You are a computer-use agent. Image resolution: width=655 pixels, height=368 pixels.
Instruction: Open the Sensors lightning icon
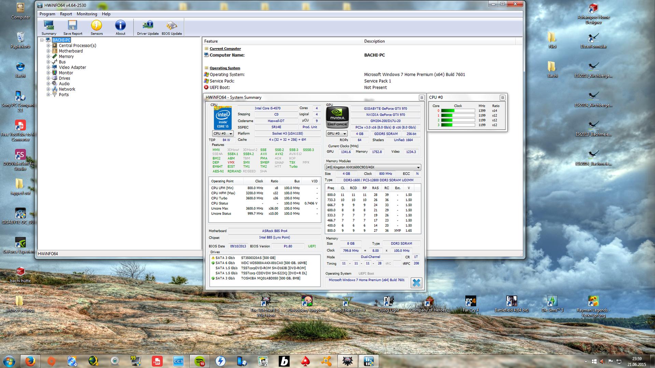tap(97, 28)
